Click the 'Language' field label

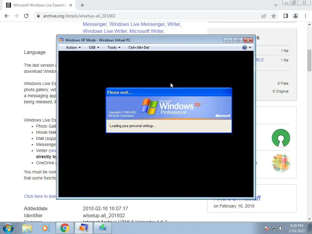click(35, 52)
